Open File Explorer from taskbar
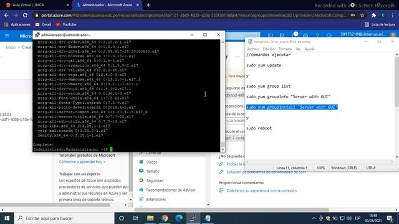The width and height of the screenshot is (399, 224). pos(150,218)
